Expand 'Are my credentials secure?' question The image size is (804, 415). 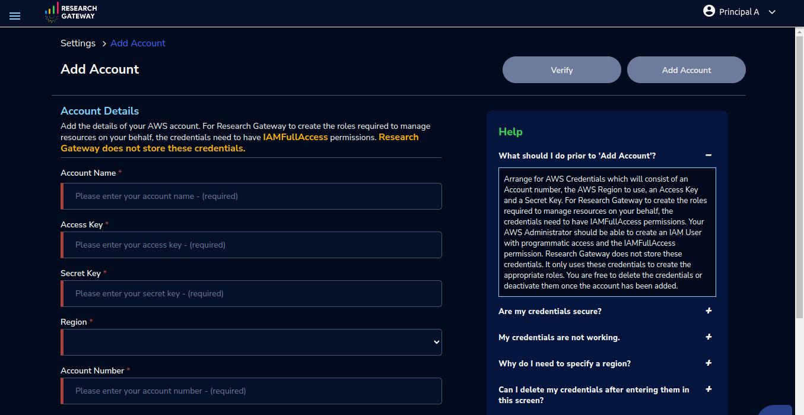[708, 311]
